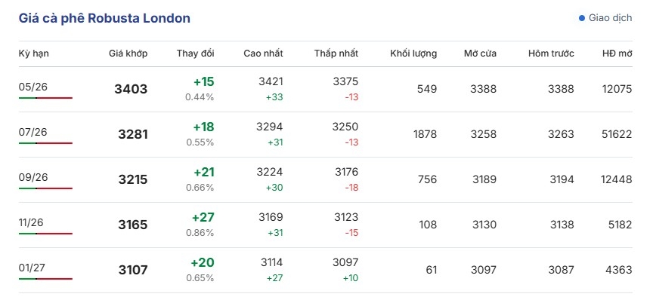Select the 11/26 contract term
This screenshot has width=653, height=303.
point(31,222)
